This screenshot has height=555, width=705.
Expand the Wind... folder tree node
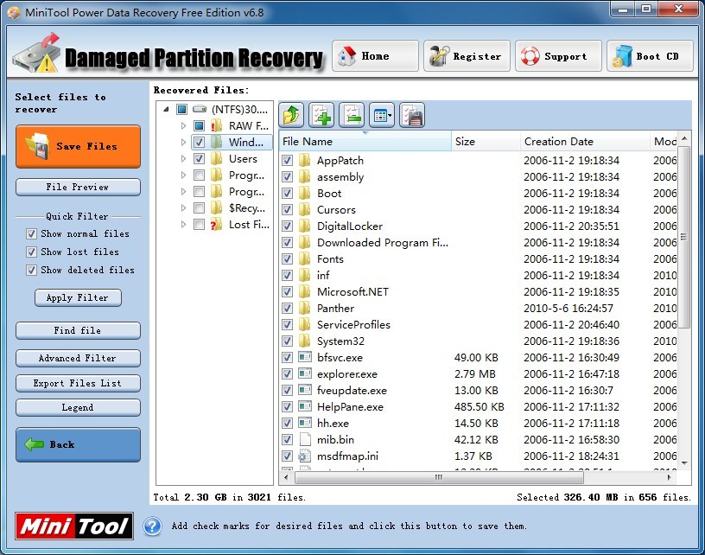[183, 142]
